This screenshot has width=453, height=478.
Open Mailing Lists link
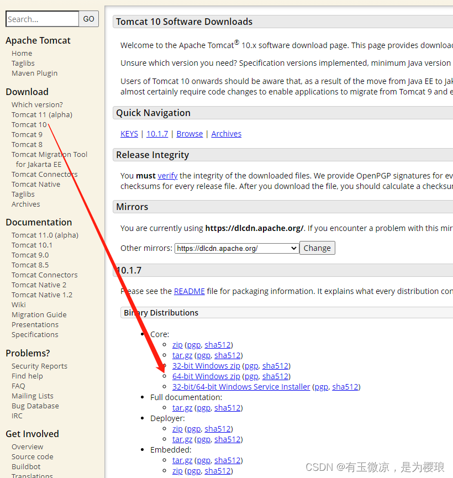32,396
